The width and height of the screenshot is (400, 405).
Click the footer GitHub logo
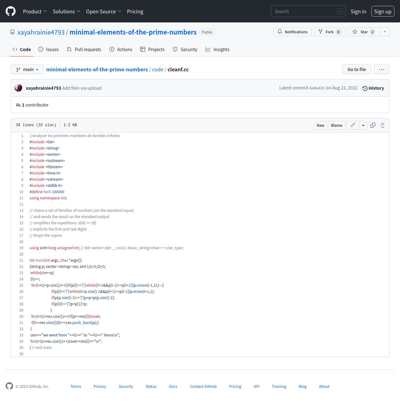pos(9,386)
